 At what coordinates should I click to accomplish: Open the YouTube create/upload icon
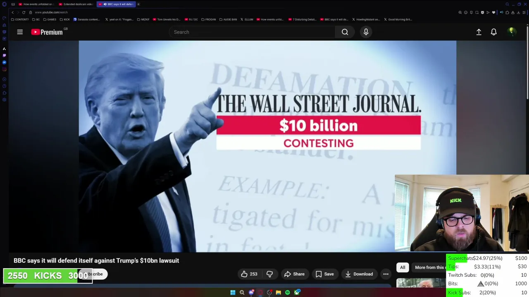coord(479,32)
